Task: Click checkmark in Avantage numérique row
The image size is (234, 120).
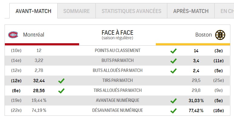Action: tap(173, 101)
